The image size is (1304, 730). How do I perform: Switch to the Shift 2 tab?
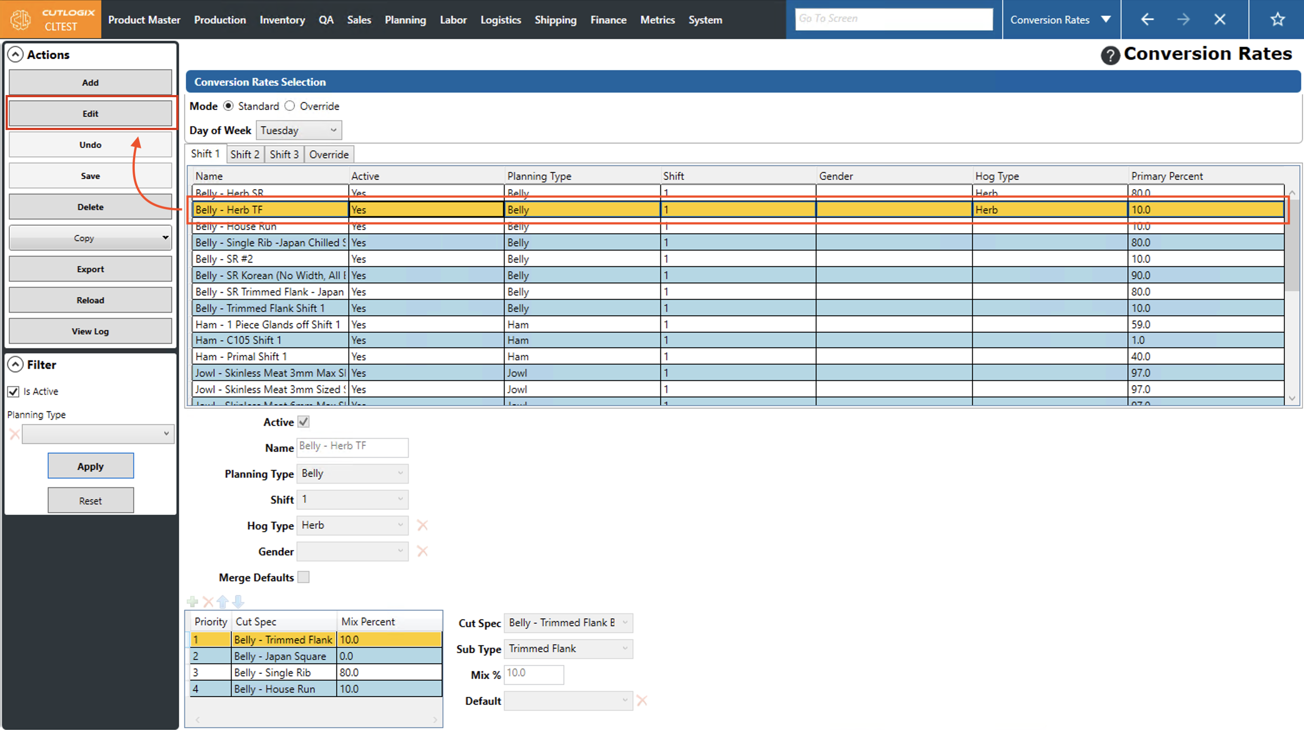[x=245, y=154]
